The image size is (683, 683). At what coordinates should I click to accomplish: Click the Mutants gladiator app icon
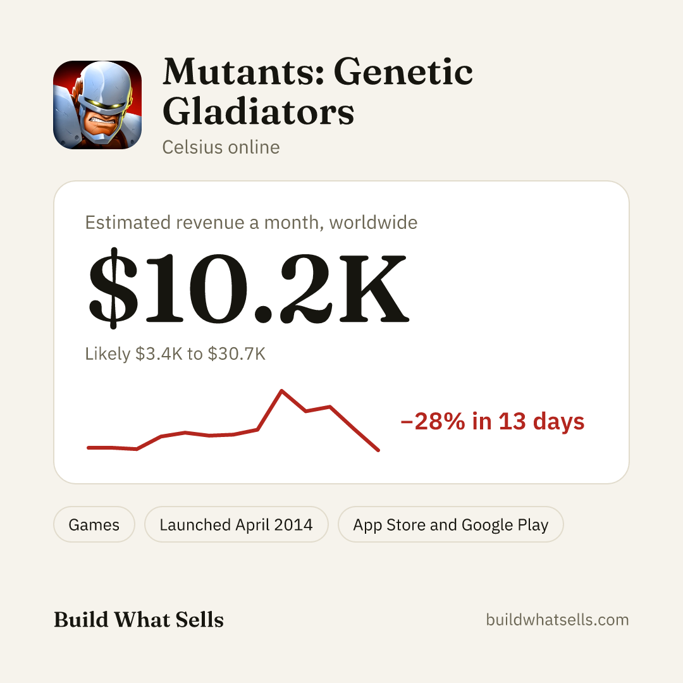(97, 104)
